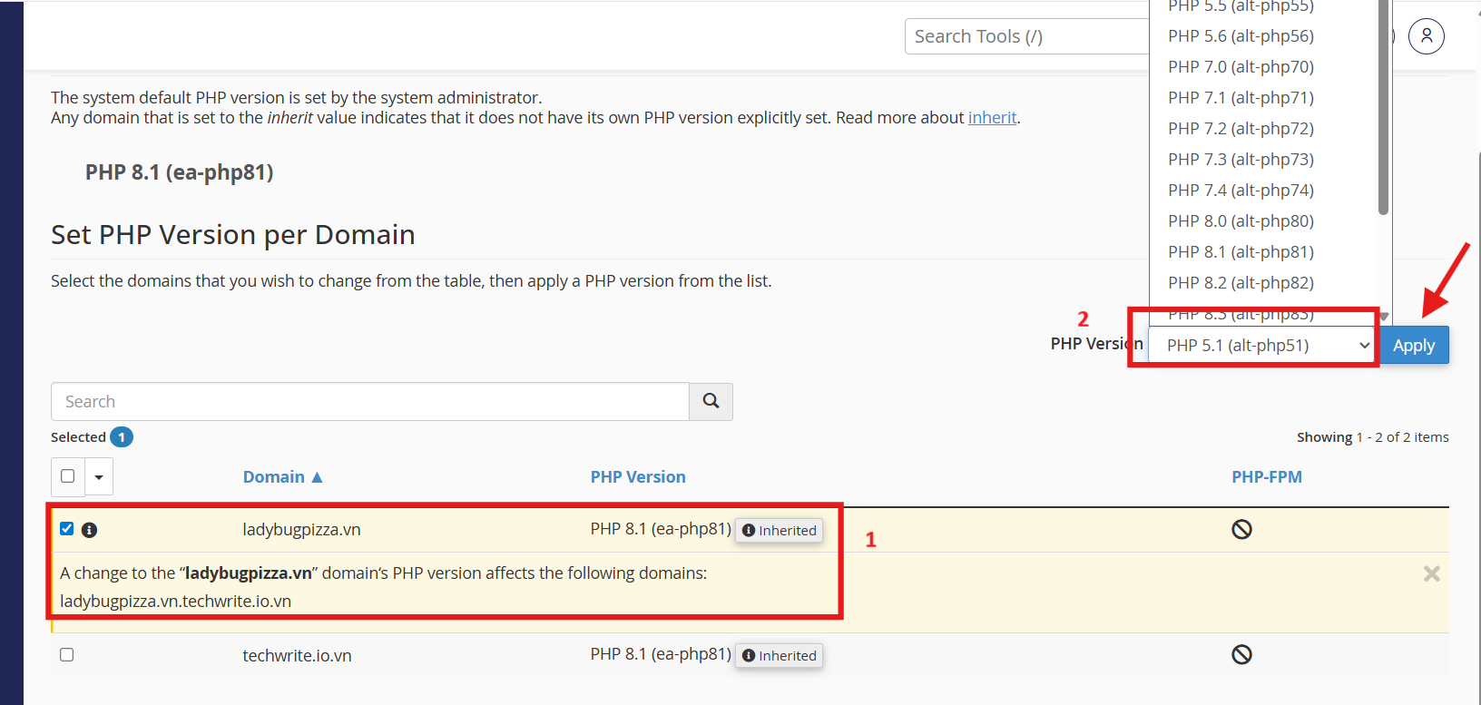
Task: Click PHP 8.1 version cell for techwrite.io.vn
Action: click(661, 654)
